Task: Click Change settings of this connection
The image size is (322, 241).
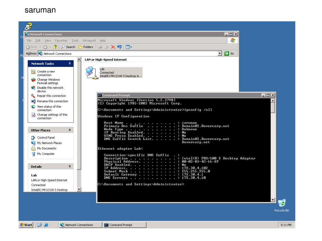Action: coord(52,116)
